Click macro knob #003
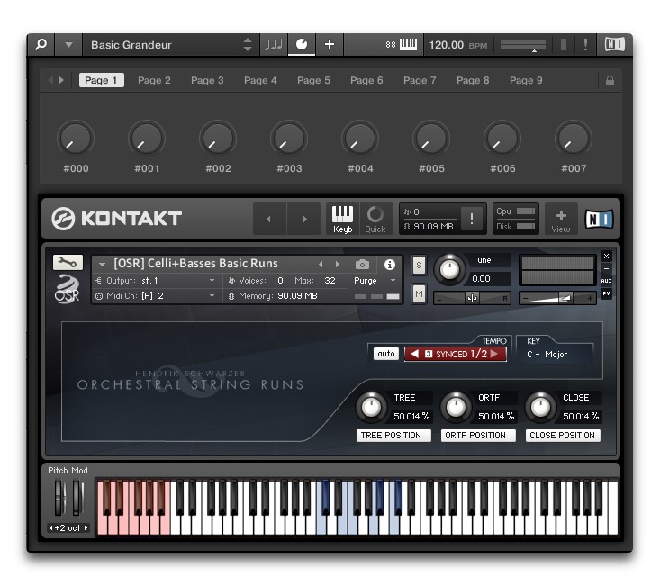This screenshot has width=660, height=585. (289, 139)
